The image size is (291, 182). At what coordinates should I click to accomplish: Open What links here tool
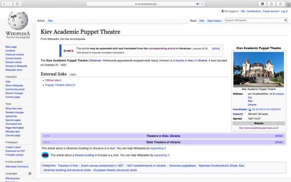(x=13, y=108)
